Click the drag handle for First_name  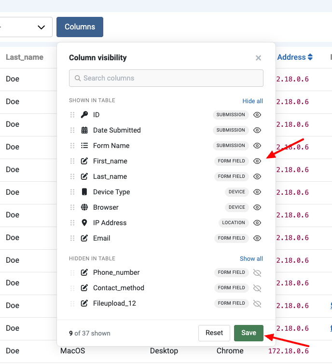pos(72,161)
